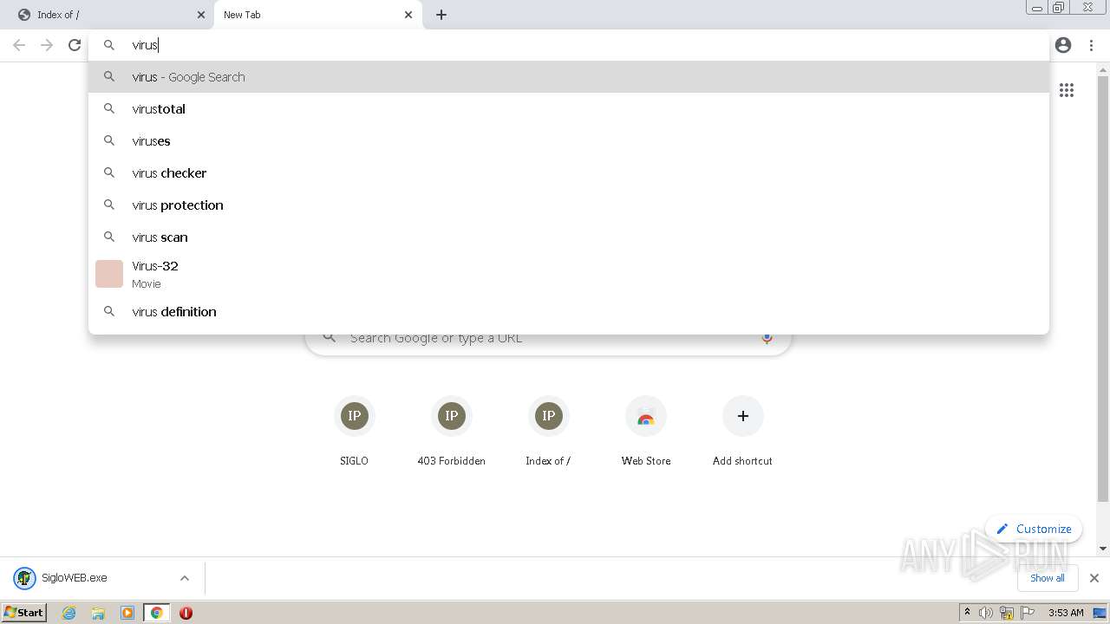This screenshot has height=624, width=1110.
Task: Open a new tab with plus button
Action: 441,15
